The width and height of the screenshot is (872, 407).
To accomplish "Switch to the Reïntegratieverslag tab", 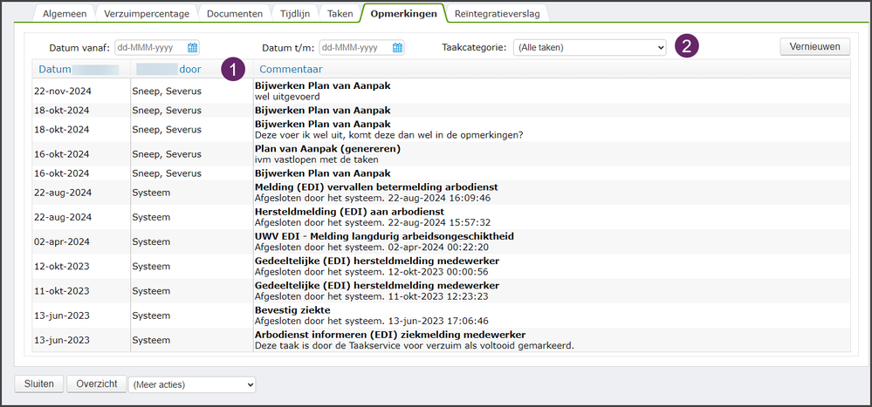I will coord(498,14).
